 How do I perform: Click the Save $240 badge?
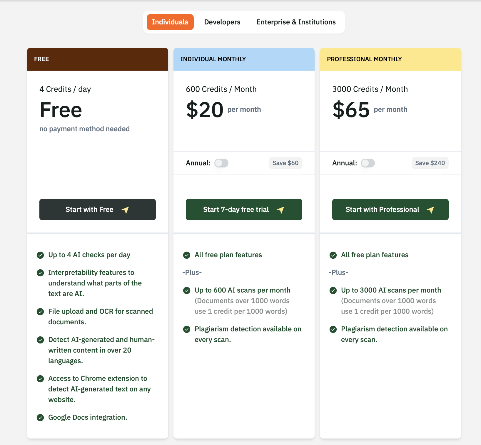(x=430, y=163)
